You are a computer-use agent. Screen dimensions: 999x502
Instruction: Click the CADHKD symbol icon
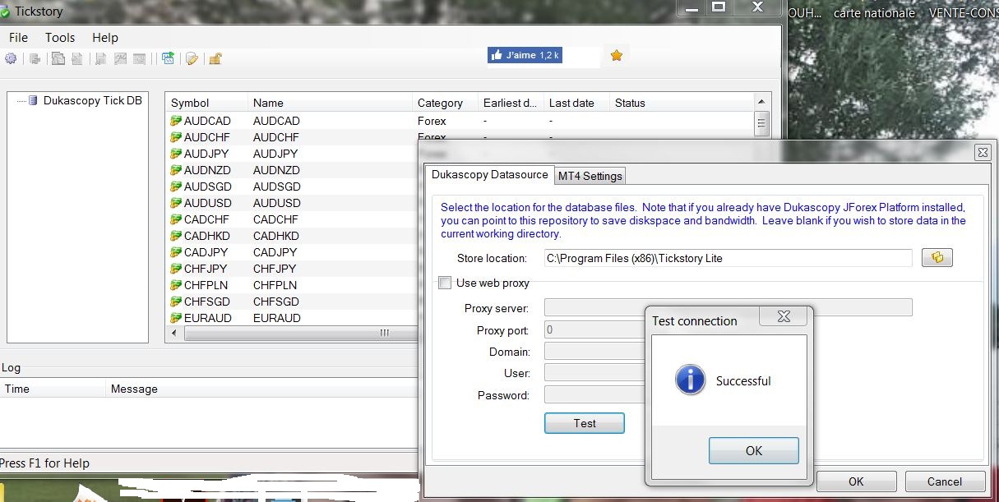click(x=176, y=236)
